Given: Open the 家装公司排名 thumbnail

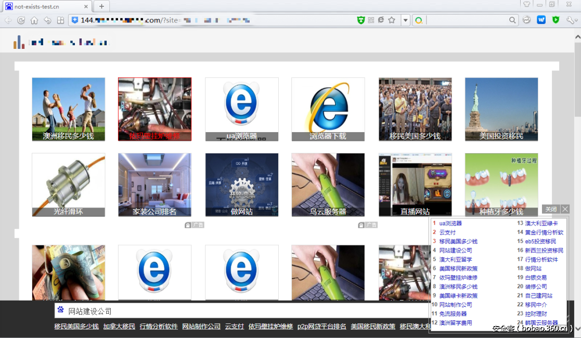Looking at the screenshot, I should pos(155,185).
